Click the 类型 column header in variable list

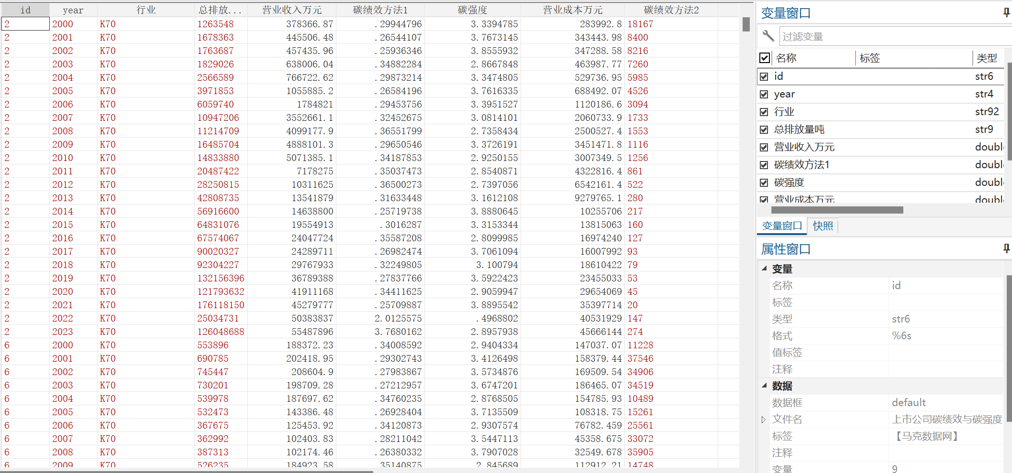(987, 58)
